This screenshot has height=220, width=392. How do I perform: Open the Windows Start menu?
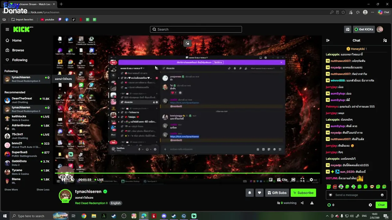pyautogui.click(x=5, y=216)
